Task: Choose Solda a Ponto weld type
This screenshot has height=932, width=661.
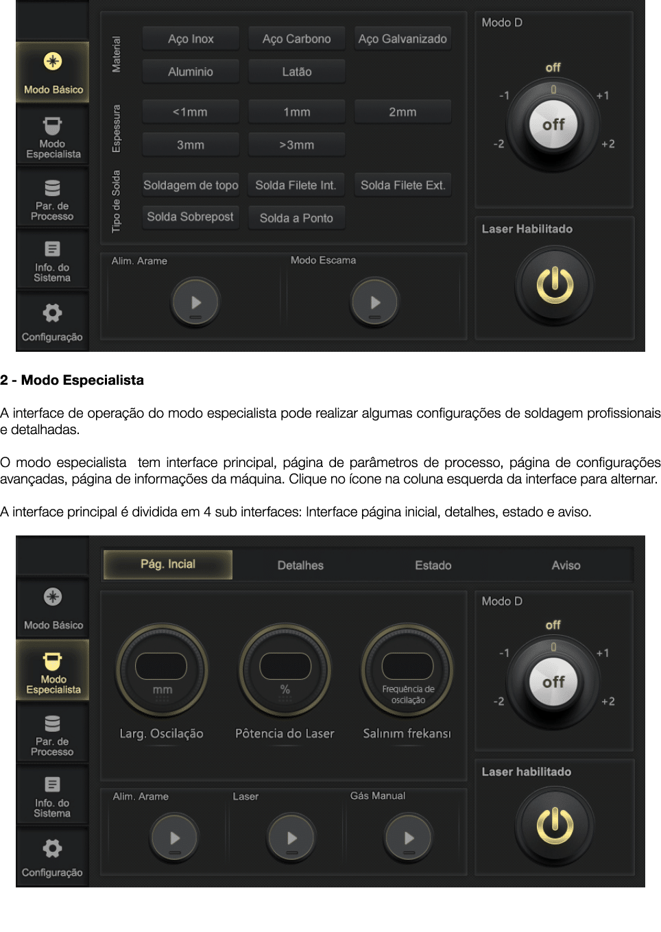Action: click(x=296, y=217)
